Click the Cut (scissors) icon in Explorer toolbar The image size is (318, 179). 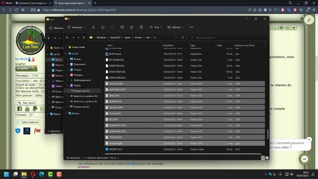pyautogui.click(x=93, y=27)
